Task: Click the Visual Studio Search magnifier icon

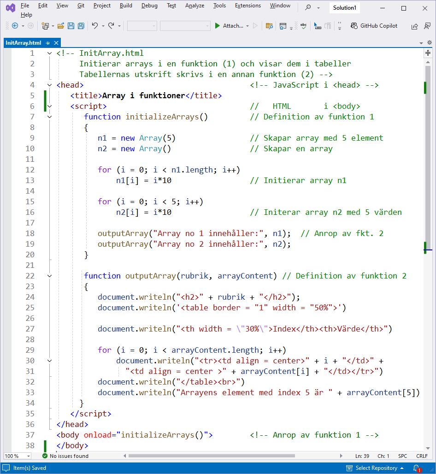Action: coord(308,8)
